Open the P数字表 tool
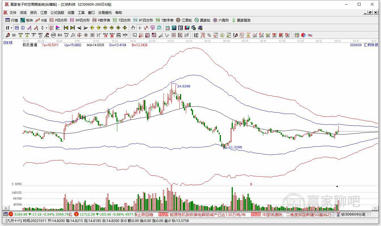Image resolution: width=381 pixels, height=226 pixels. click(x=101, y=20)
